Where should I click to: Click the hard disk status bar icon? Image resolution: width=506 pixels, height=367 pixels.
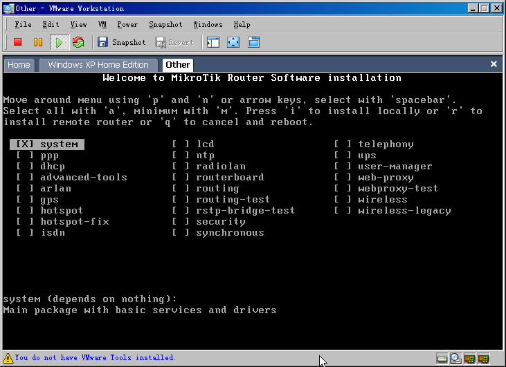(442, 358)
